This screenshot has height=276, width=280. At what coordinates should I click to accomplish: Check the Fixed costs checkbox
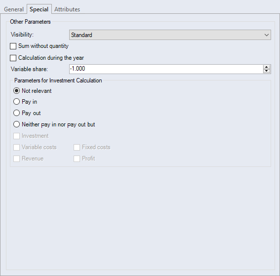pyautogui.click(x=77, y=148)
